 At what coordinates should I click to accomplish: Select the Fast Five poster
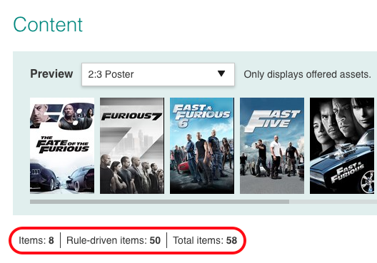coord(272,145)
